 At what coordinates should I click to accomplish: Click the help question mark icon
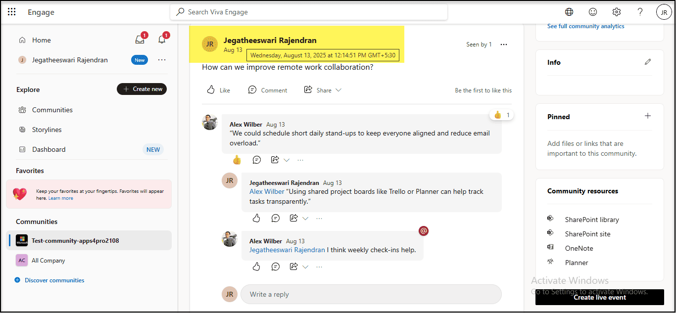tap(640, 12)
